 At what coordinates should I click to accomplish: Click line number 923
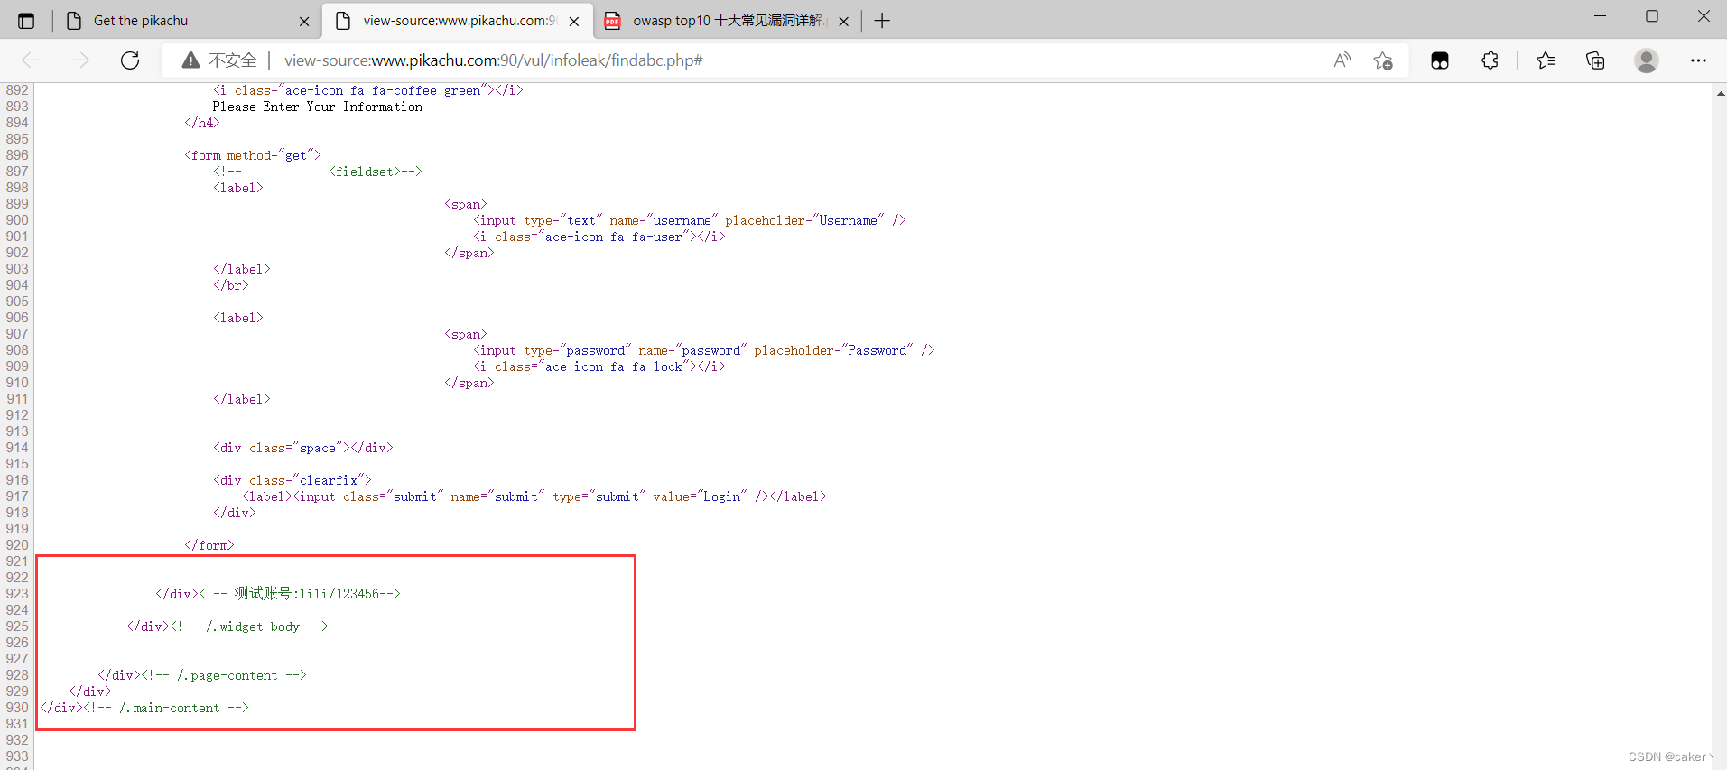[x=17, y=594]
